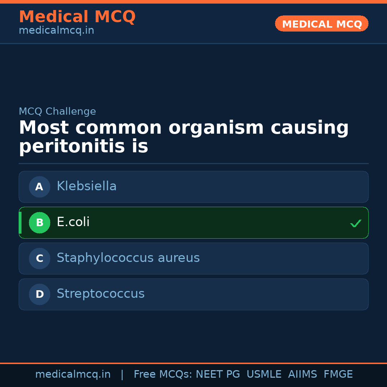This screenshot has height=387, width=387.
Task: Click the Medical MCQ site logo text
Action: click(x=77, y=17)
